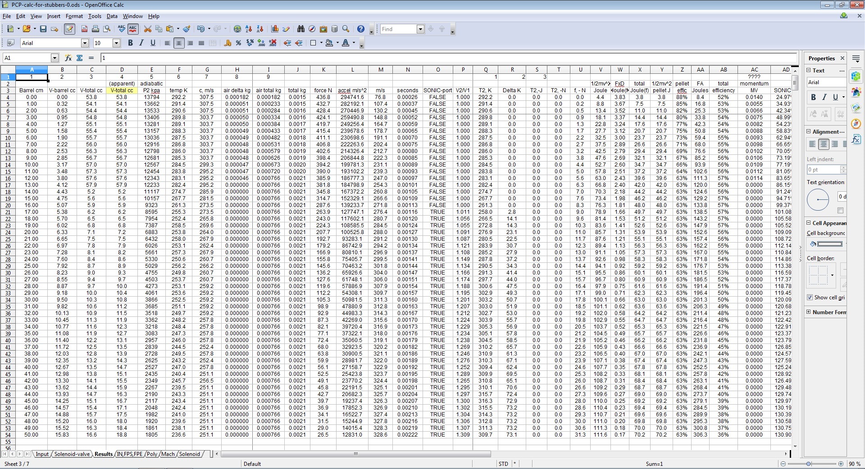Apply Percent number format icon

coord(239,43)
